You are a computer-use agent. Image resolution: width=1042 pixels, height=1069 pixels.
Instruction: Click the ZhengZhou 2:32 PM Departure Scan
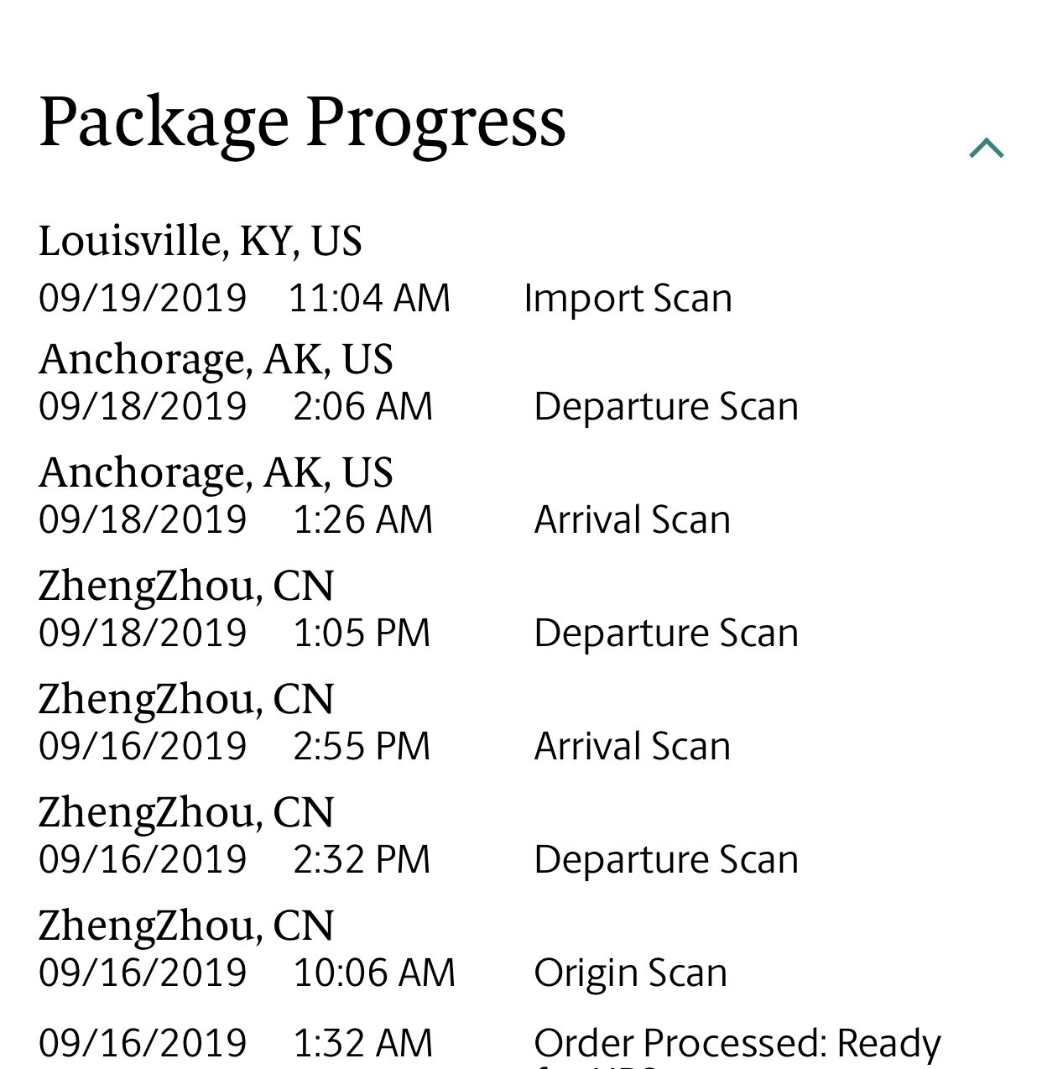tap(666, 859)
